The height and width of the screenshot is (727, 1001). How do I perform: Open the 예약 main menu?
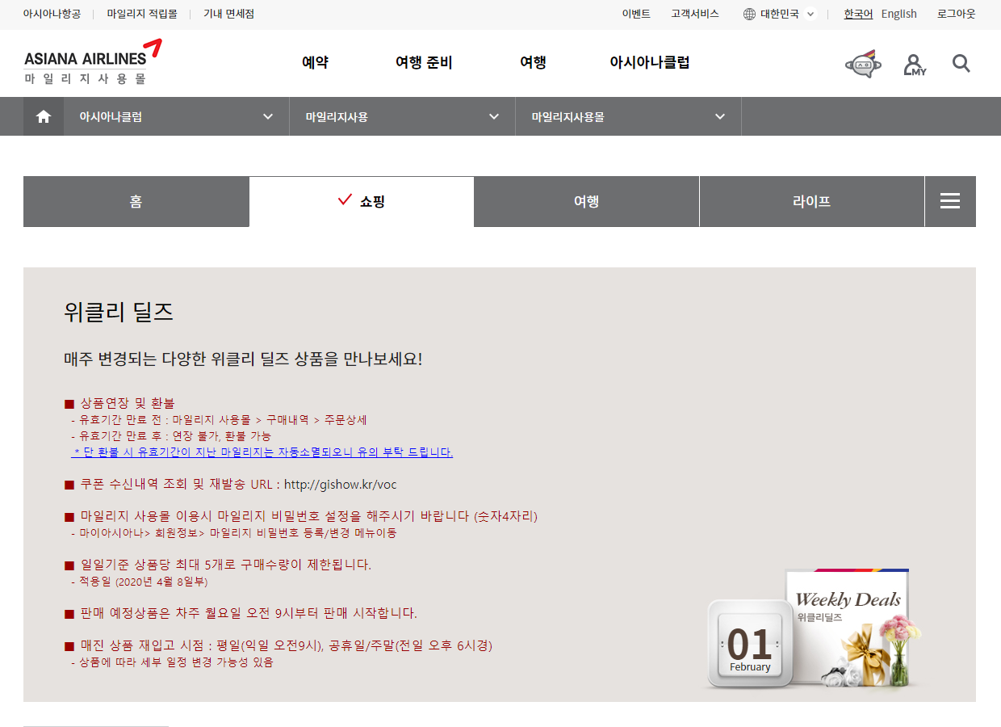coord(315,62)
